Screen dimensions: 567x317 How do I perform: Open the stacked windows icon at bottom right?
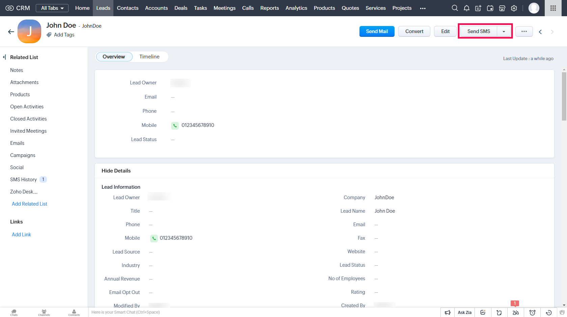point(562,313)
